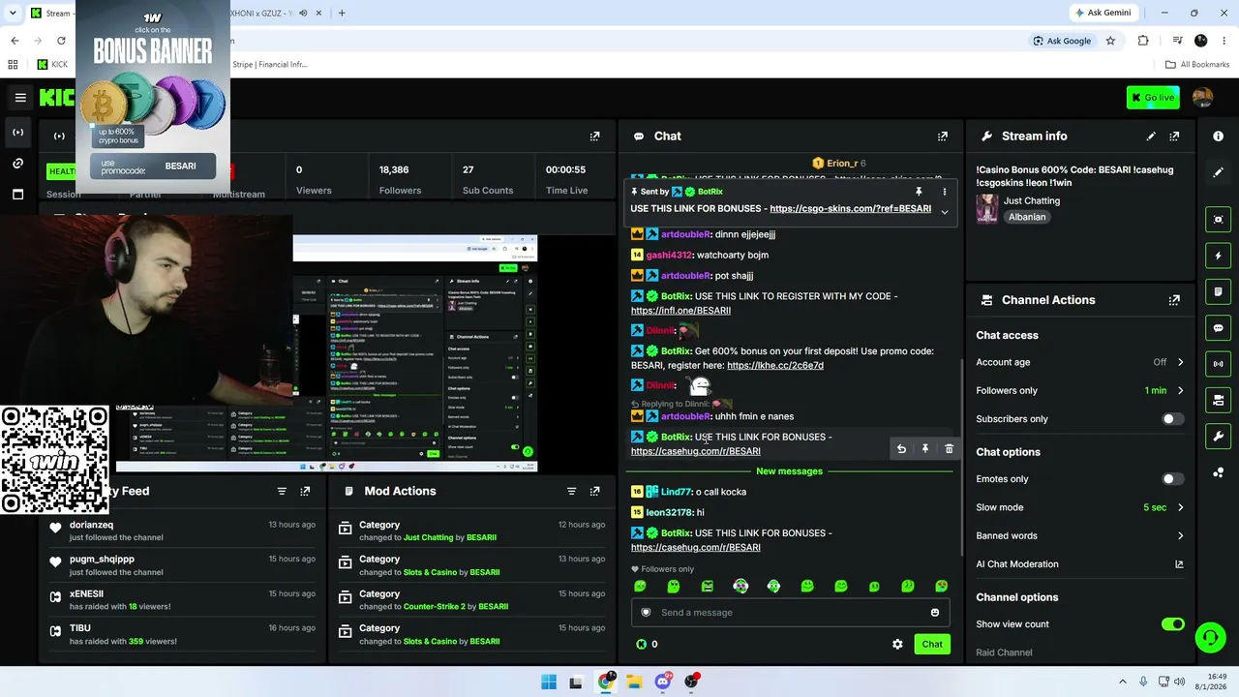The width and height of the screenshot is (1239, 697).
Task: Open chat settings gear
Action: (897, 645)
